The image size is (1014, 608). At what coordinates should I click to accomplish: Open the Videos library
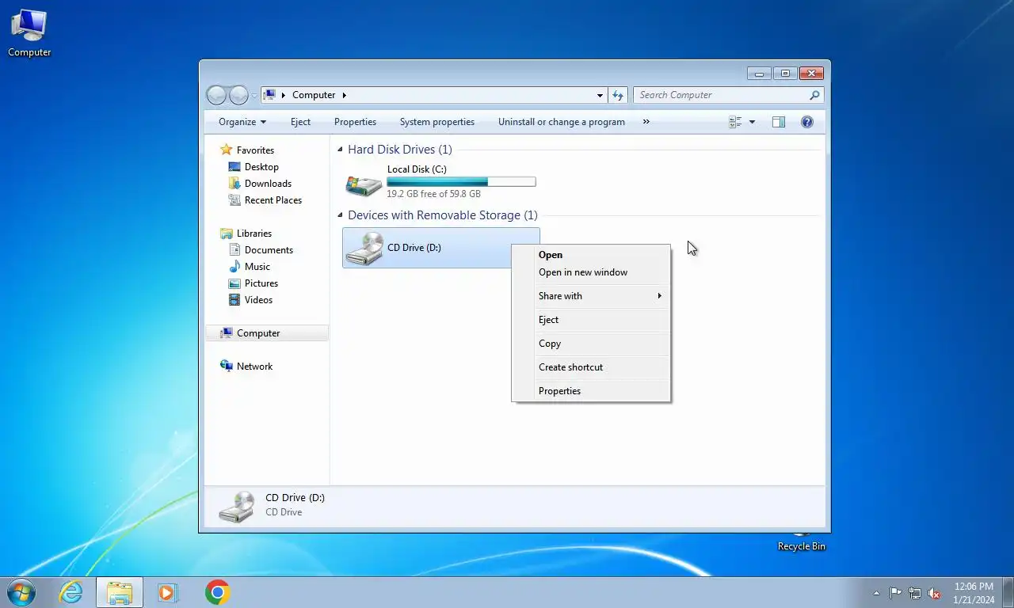pos(258,300)
